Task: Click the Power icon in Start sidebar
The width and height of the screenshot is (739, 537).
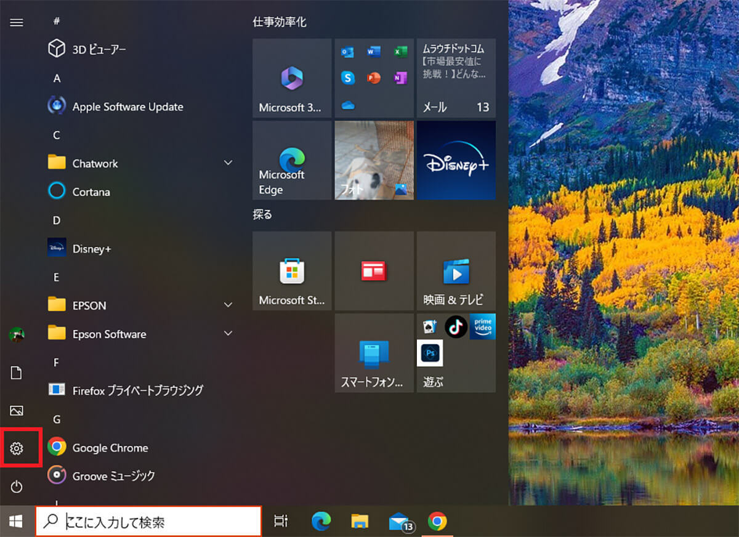Action: (x=17, y=487)
